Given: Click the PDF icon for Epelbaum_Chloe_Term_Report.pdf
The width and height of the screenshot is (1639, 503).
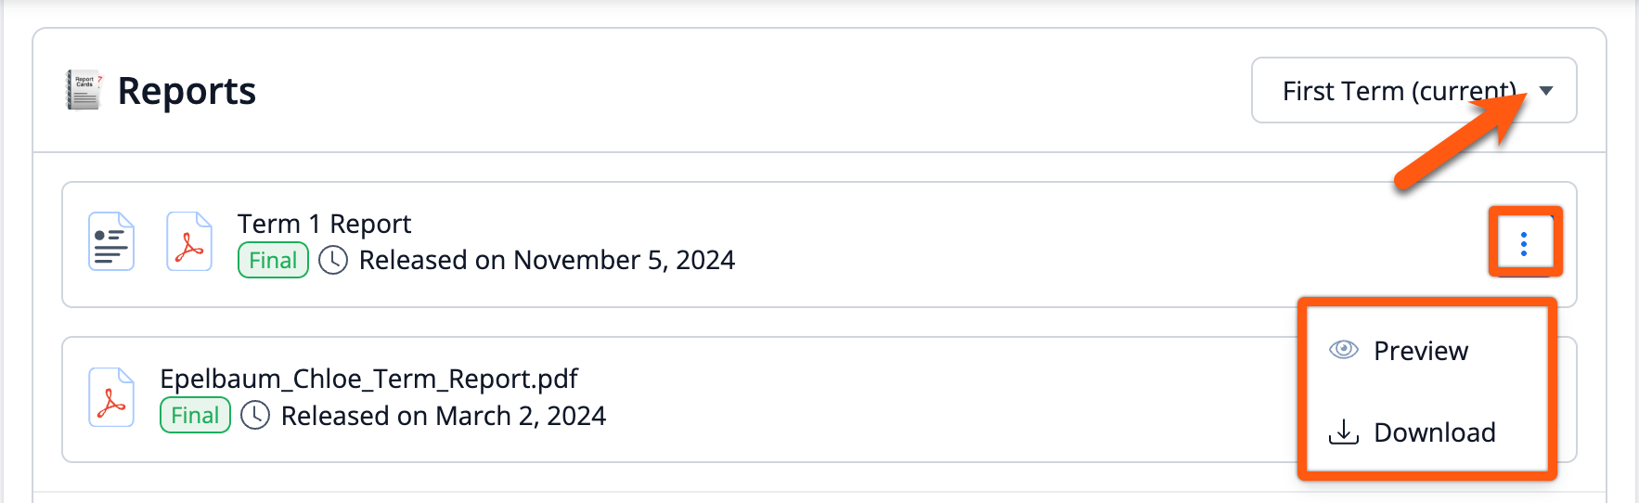Looking at the screenshot, I should (x=111, y=397).
